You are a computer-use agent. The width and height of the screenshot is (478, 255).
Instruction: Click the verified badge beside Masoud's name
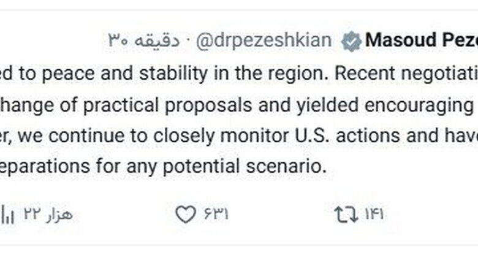coord(351,41)
